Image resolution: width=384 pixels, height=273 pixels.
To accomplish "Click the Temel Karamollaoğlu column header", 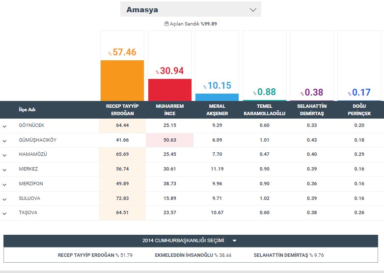I will [264, 110].
